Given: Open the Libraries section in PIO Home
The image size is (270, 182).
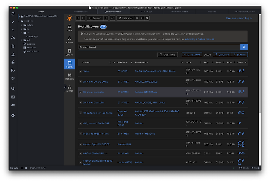Looking at the screenshot, I should pos(70,52).
